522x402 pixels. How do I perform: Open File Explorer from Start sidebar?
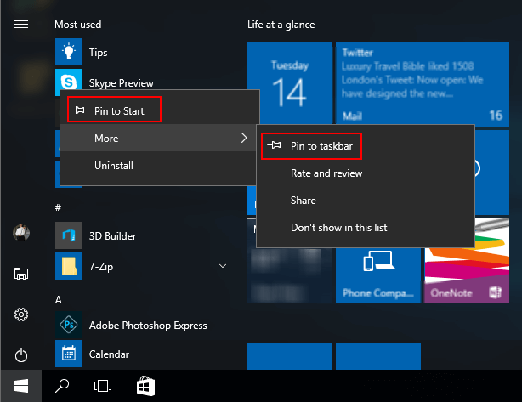point(21,274)
